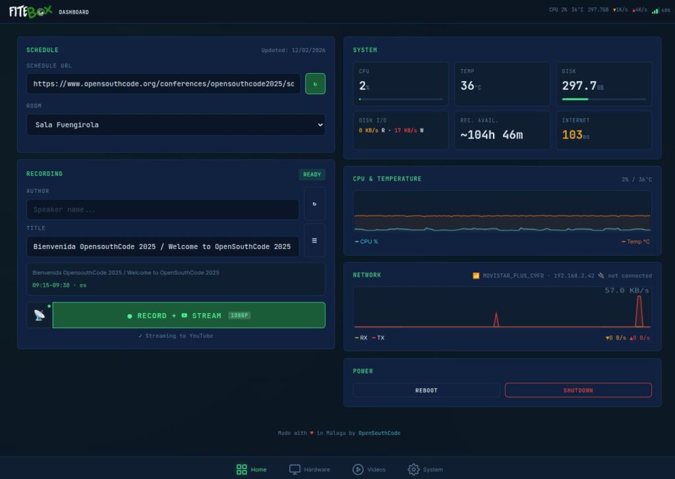Focus the Speaker name author field
This screenshot has width=675, height=479.
pyautogui.click(x=162, y=210)
